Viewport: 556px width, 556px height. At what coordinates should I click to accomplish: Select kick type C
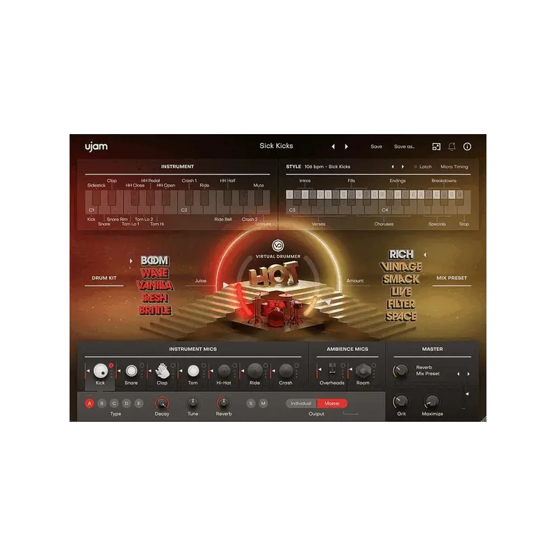(x=114, y=403)
